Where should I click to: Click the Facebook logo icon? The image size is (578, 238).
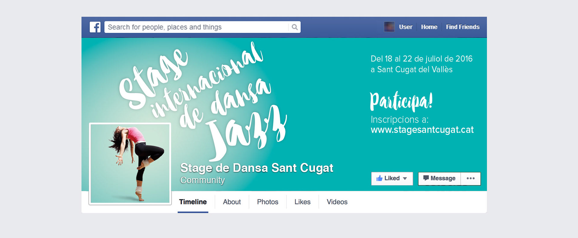click(x=95, y=27)
